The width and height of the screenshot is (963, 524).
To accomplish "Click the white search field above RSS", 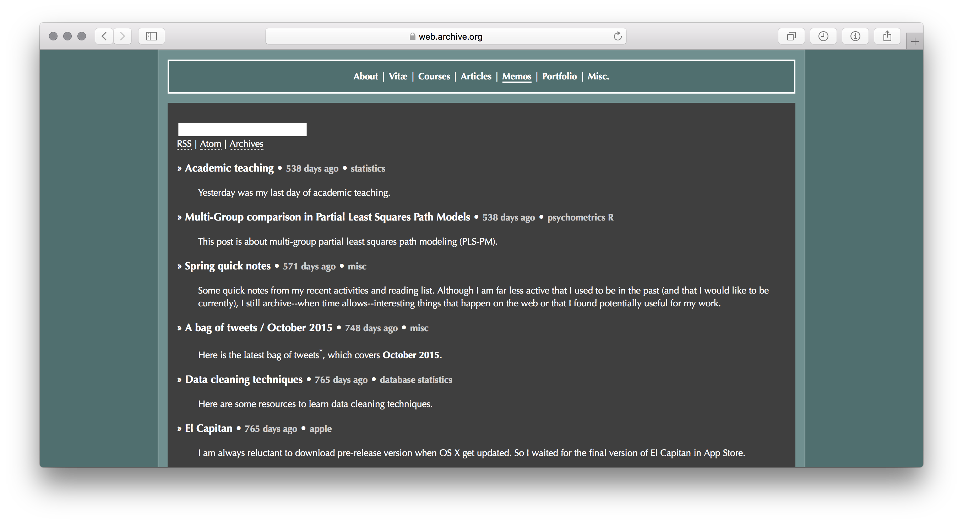I will pyautogui.click(x=242, y=129).
